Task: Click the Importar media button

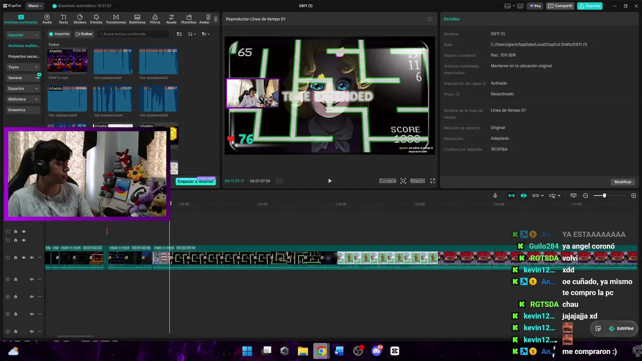Action: point(60,34)
